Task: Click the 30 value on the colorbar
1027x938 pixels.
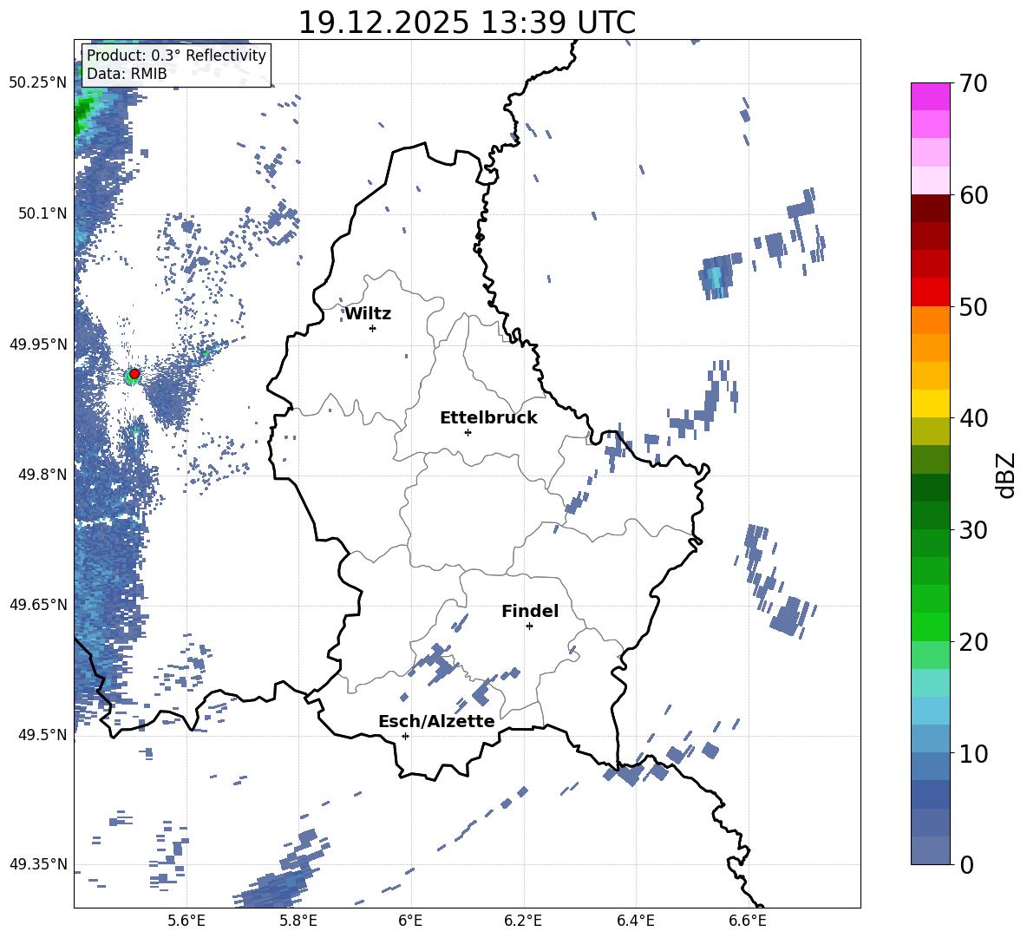Action: (973, 529)
